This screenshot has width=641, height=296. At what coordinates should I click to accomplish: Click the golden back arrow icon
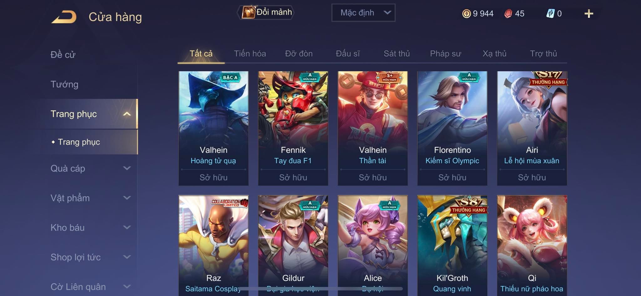point(64,17)
